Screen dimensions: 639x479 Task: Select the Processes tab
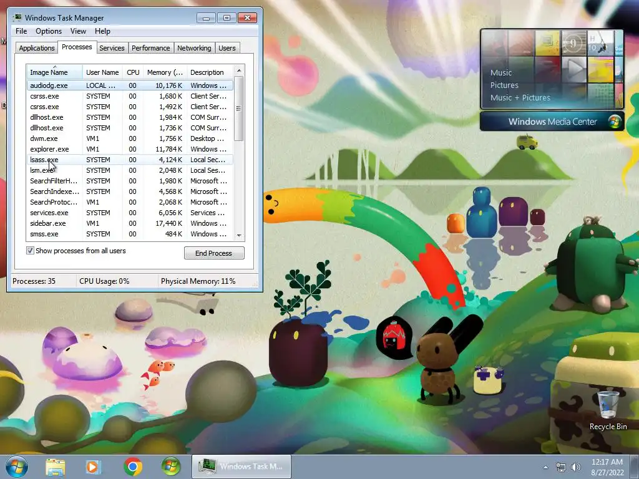pyautogui.click(x=77, y=47)
